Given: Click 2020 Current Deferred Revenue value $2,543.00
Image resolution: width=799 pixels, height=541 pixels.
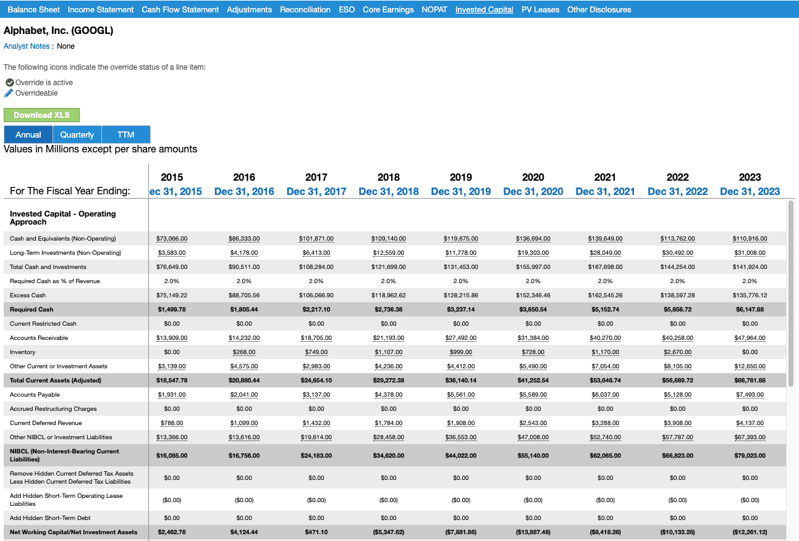Looking at the screenshot, I should 533,423.
